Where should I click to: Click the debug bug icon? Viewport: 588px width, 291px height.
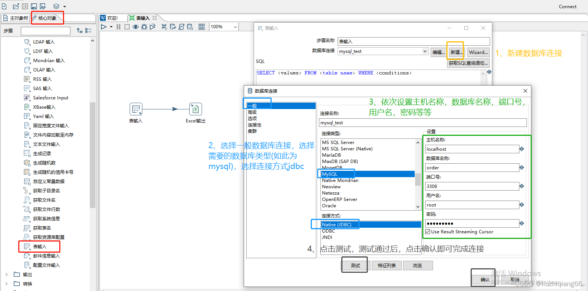click(144, 27)
